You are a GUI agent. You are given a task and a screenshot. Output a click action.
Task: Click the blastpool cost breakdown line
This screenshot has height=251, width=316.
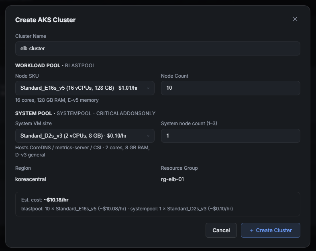pyautogui.click(x=127, y=209)
